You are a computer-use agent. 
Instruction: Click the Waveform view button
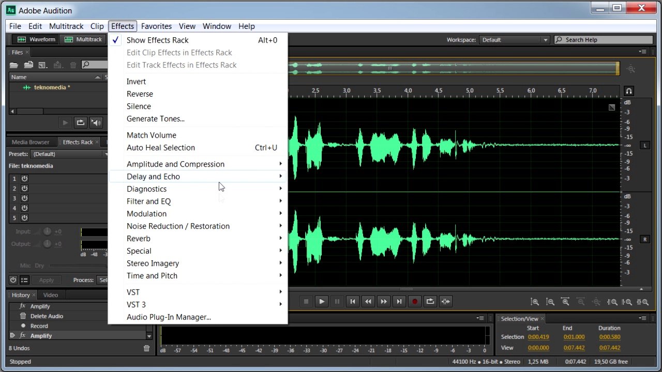click(36, 39)
